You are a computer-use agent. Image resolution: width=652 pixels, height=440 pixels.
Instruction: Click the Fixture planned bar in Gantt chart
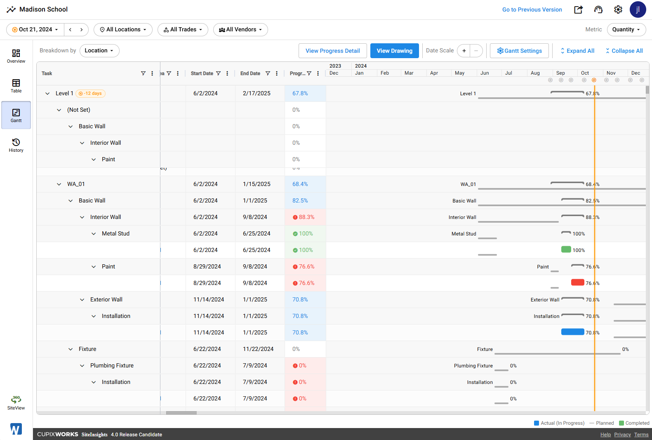(557, 354)
